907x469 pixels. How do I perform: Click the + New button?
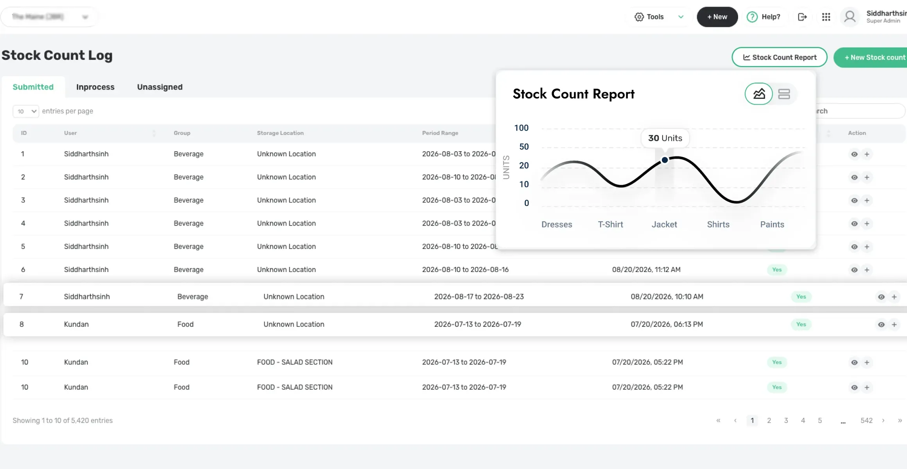pos(717,17)
